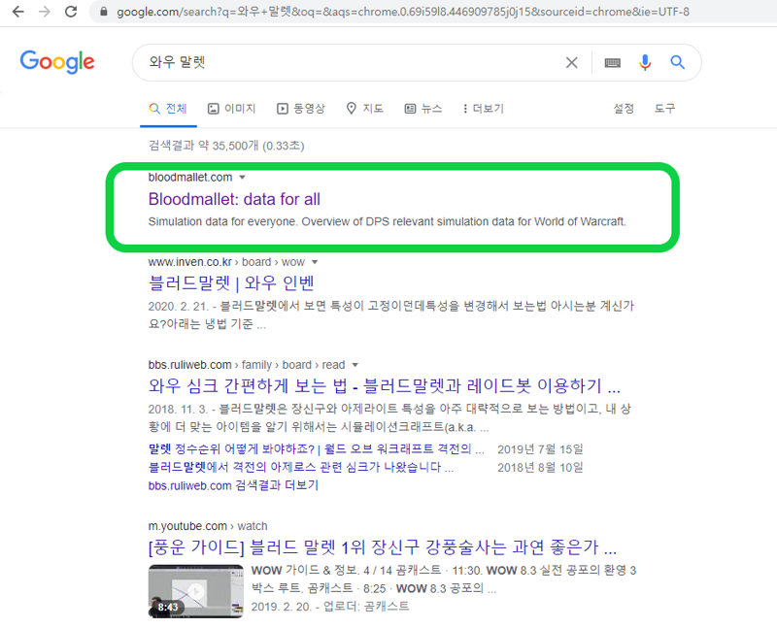Go forward using the browser forward arrow
777x628 pixels.
tap(45, 12)
